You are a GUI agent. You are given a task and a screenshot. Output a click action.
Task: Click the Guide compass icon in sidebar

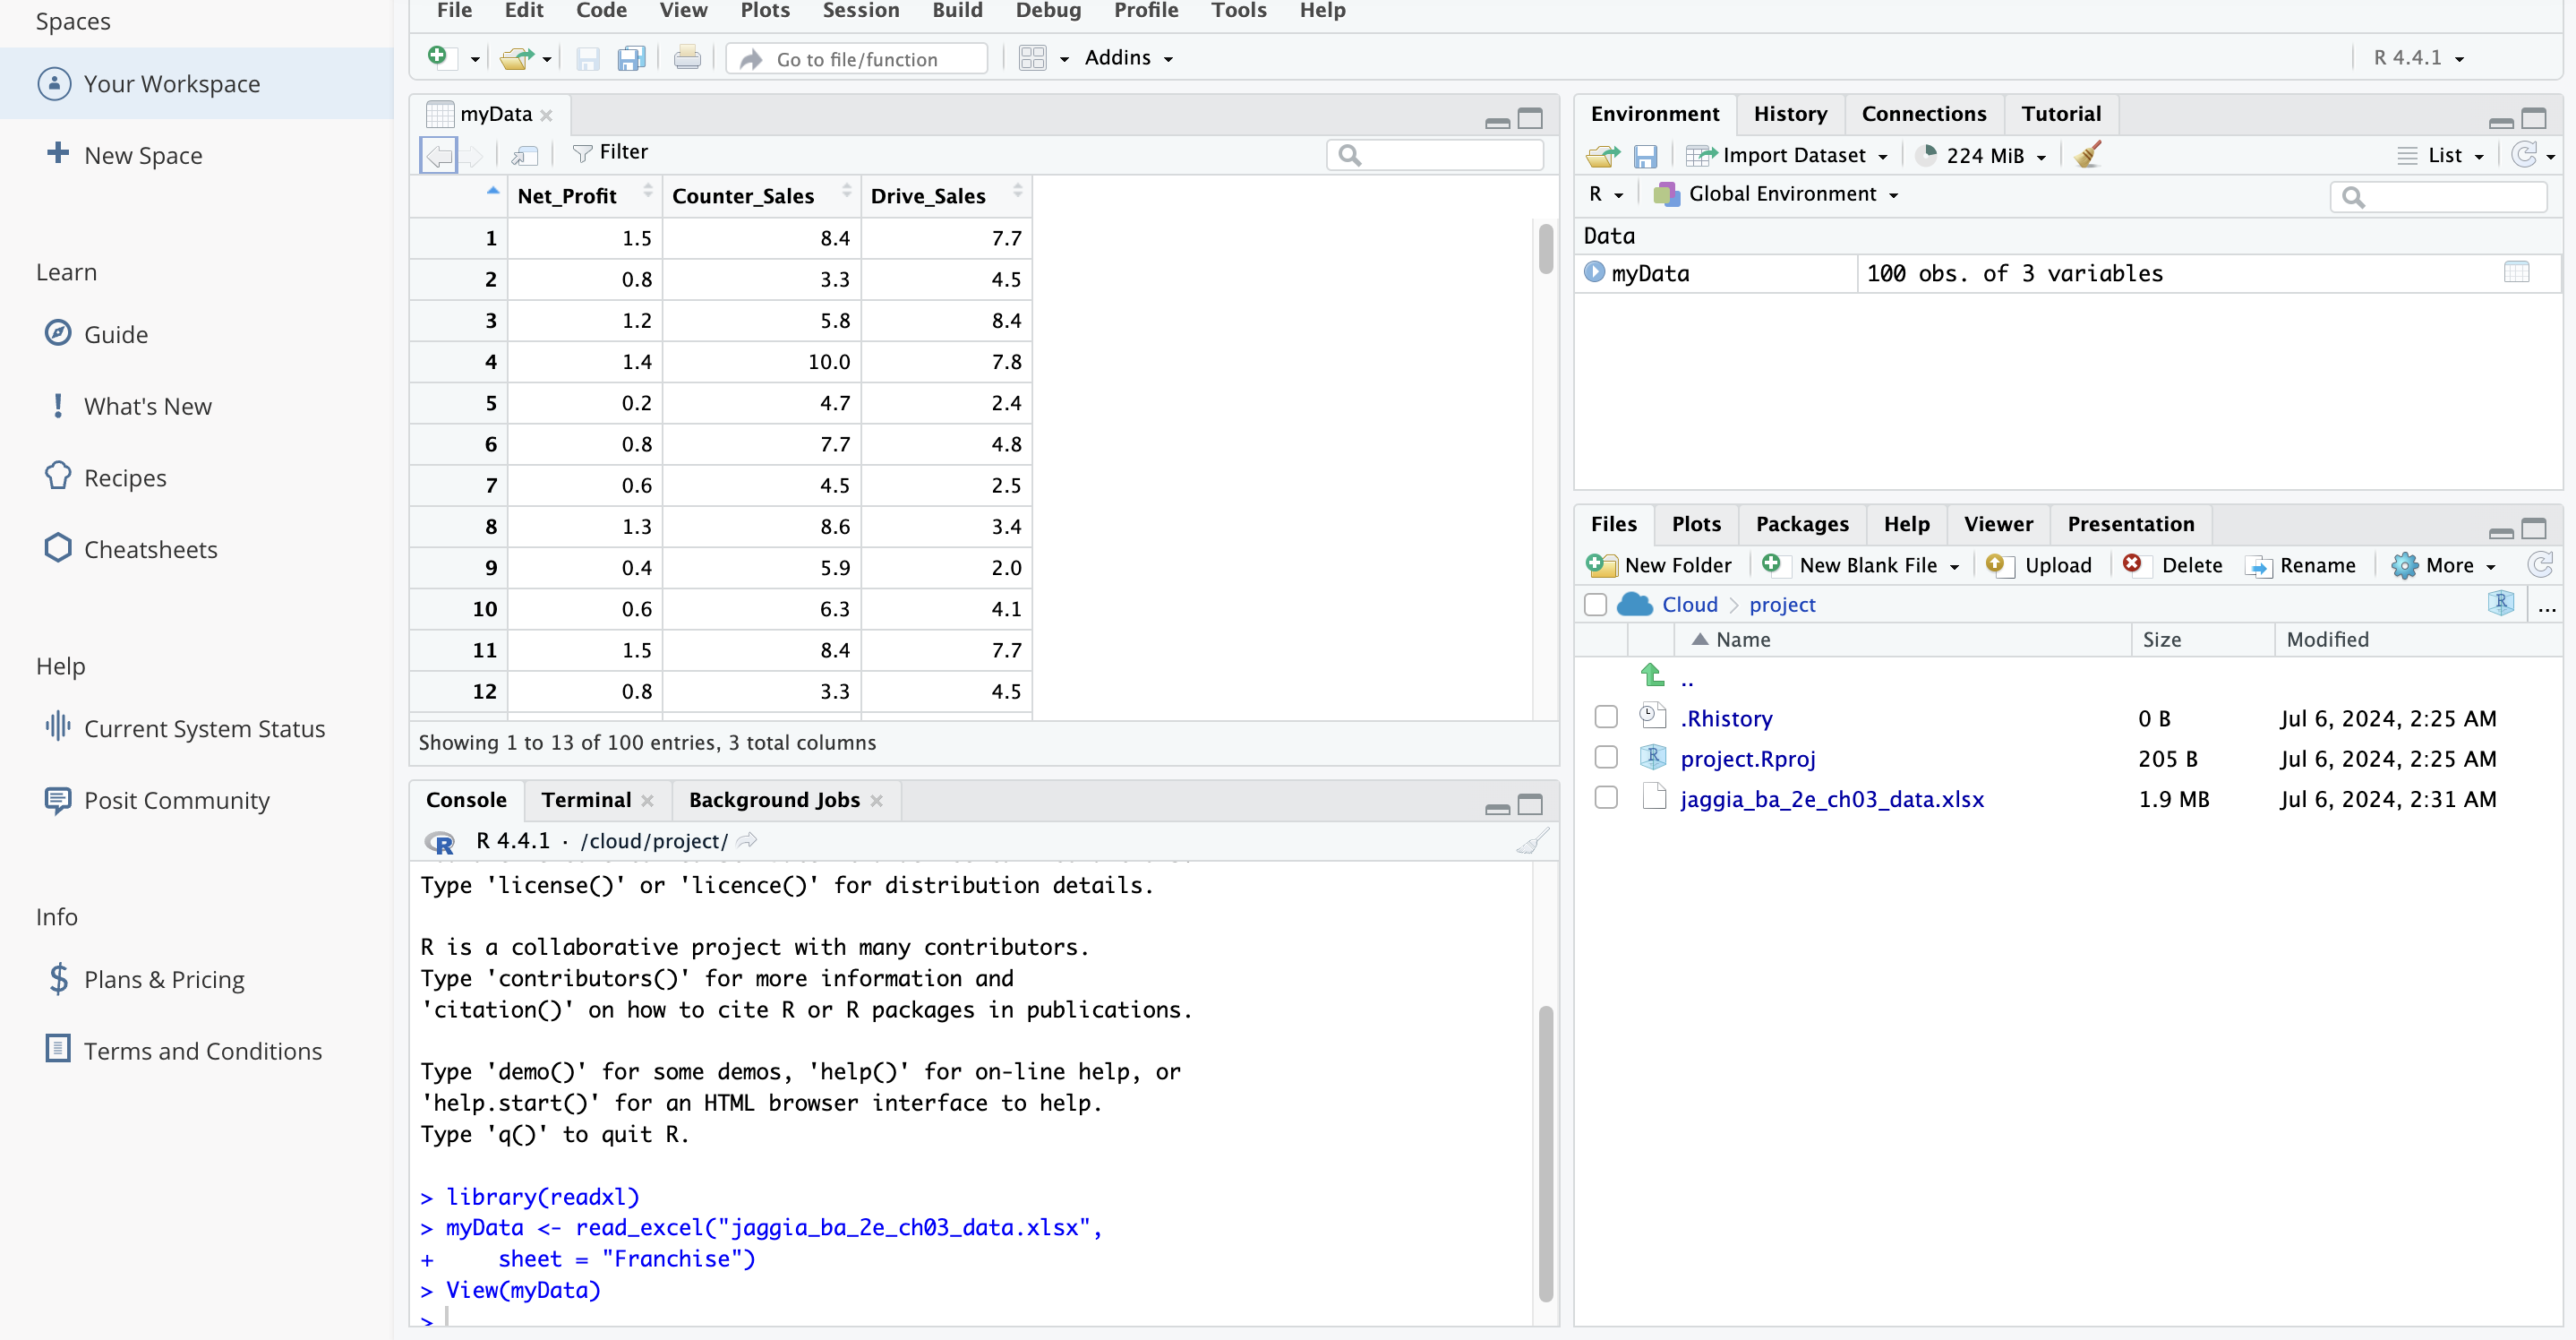coord(58,333)
